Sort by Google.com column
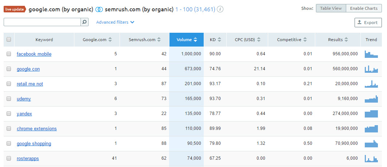Screen dimensions: 387x167 (x=97, y=40)
